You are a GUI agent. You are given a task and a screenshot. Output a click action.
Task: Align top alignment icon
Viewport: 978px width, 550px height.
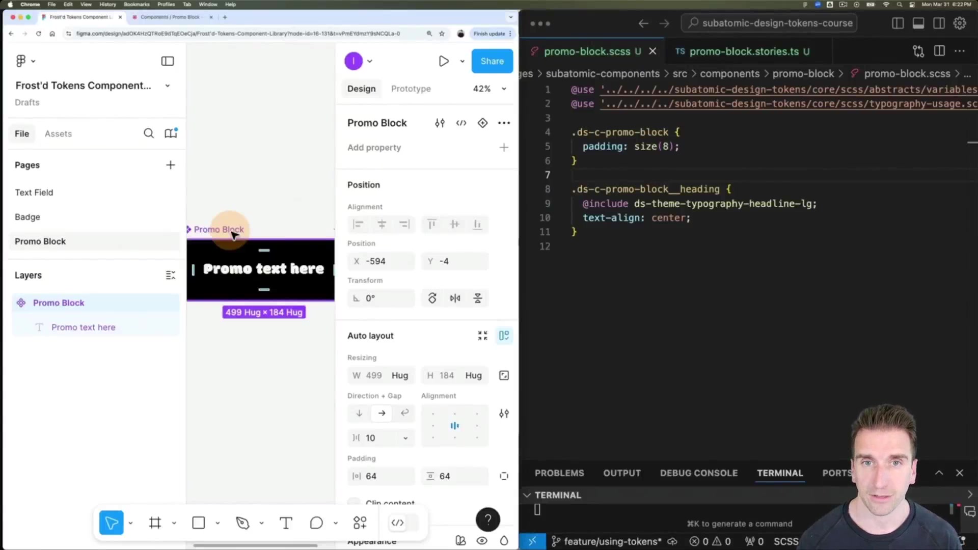[x=432, y=224]
